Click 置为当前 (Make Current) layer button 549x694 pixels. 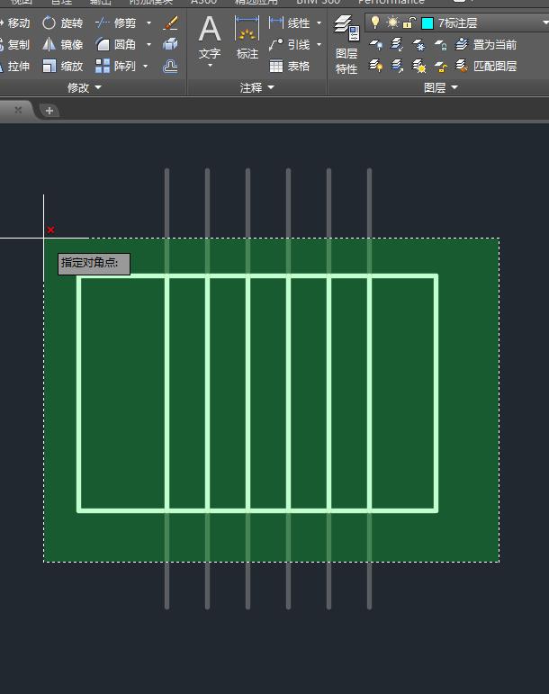(486, 45)
